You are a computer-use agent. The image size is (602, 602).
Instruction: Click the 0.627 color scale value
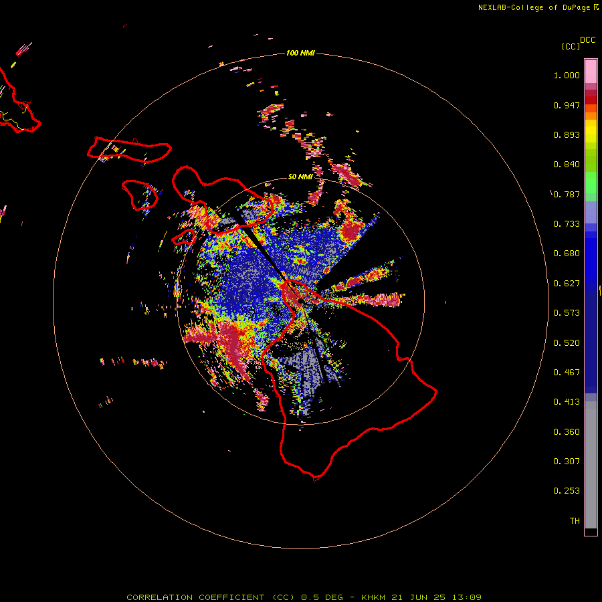tap(567, 284)
